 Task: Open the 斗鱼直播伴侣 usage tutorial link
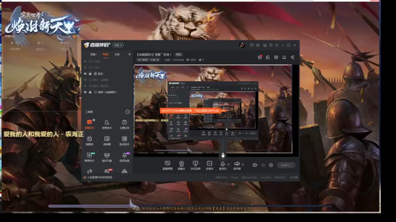(99, 178)
